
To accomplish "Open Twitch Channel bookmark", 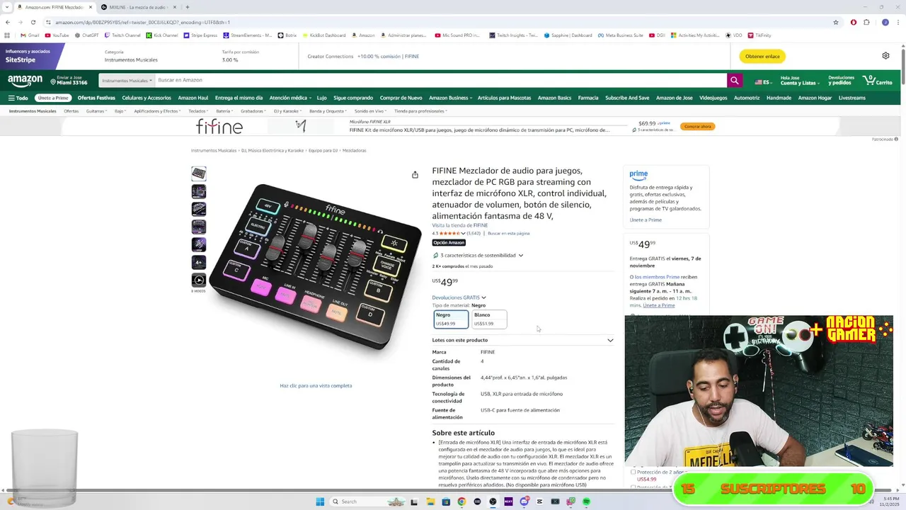I will point(122,35).
